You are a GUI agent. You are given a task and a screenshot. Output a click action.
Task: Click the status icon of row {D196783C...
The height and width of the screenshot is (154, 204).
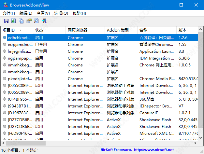click(x=5, y=113)
